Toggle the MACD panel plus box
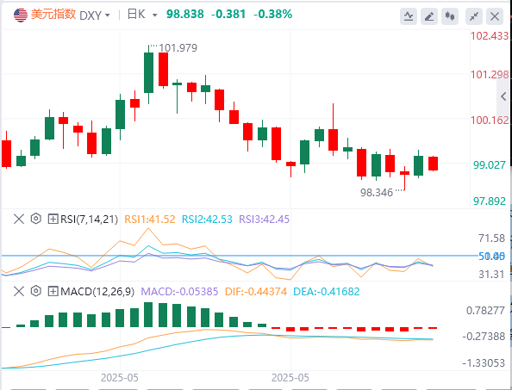Image resolution: width=512 pixels, height=390 pixels. pyautogui.click(x=53, y=291)
